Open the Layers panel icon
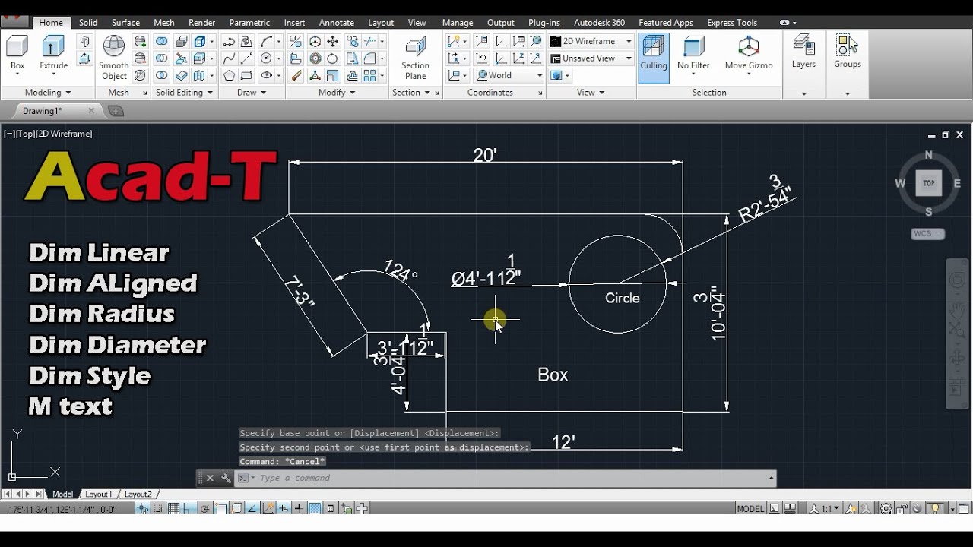This screenshot has height=547, width=973. pos(803,52)
